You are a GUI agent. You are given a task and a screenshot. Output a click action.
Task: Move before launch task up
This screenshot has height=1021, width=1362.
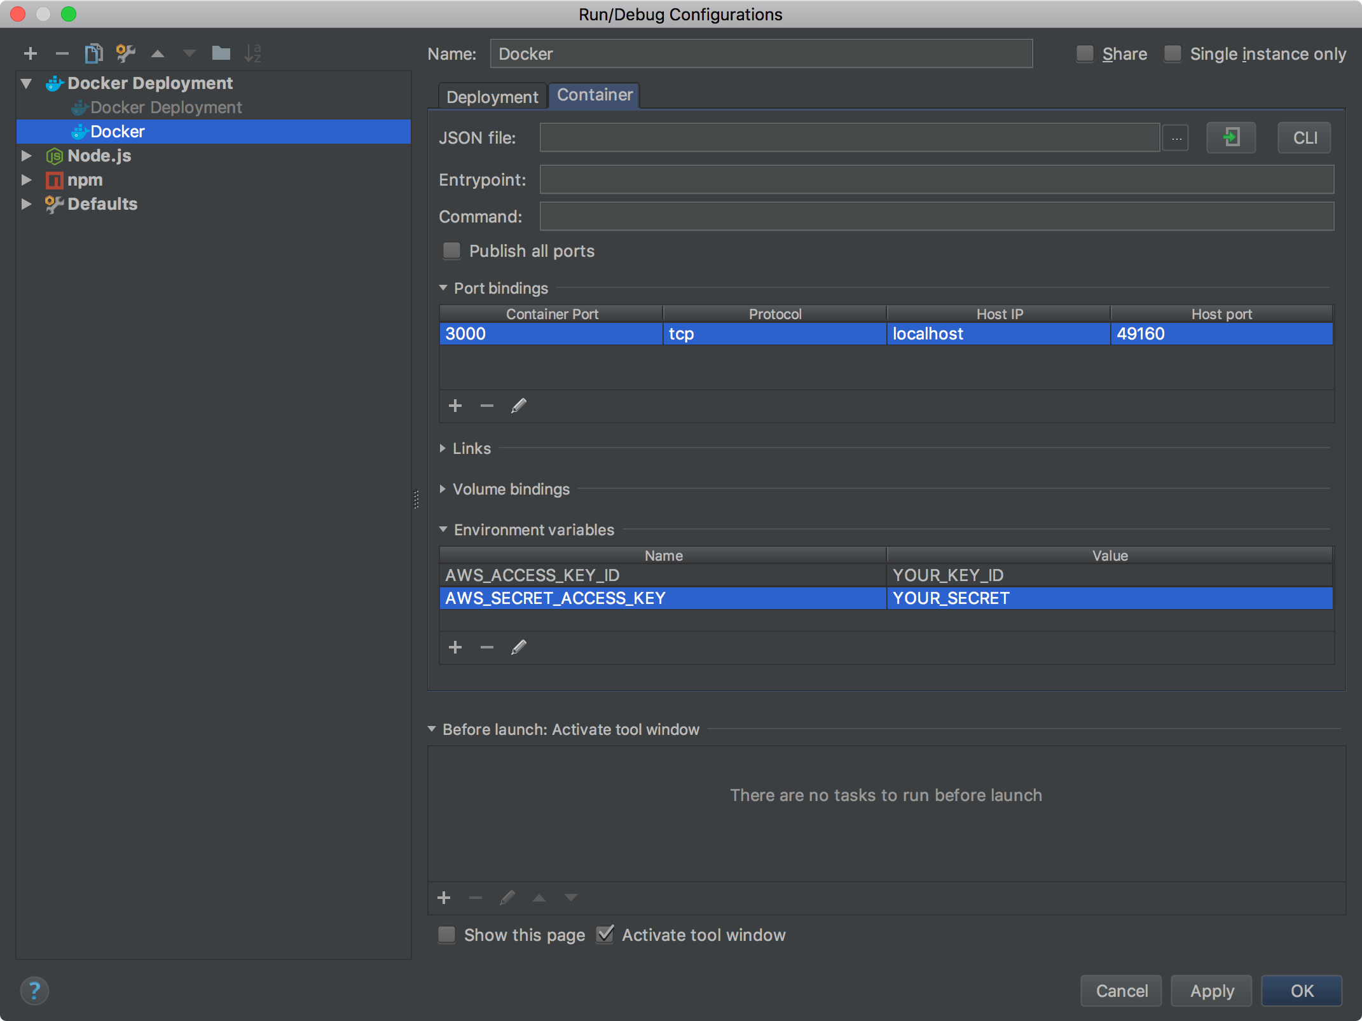(539, 898)
